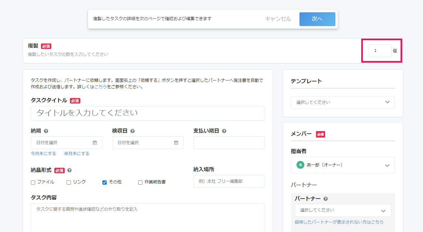Screen dimensions: 423x232
Task: Click the help icon beside パートナー label
Action: click(x=325, y=199)
